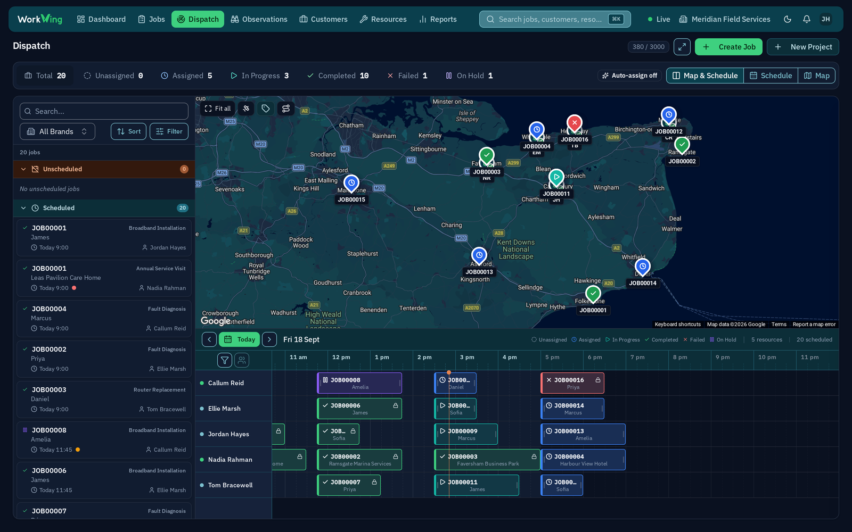Toggle Auto-assign off switch
The image size is (852, 532).
(x=629, y=76)
